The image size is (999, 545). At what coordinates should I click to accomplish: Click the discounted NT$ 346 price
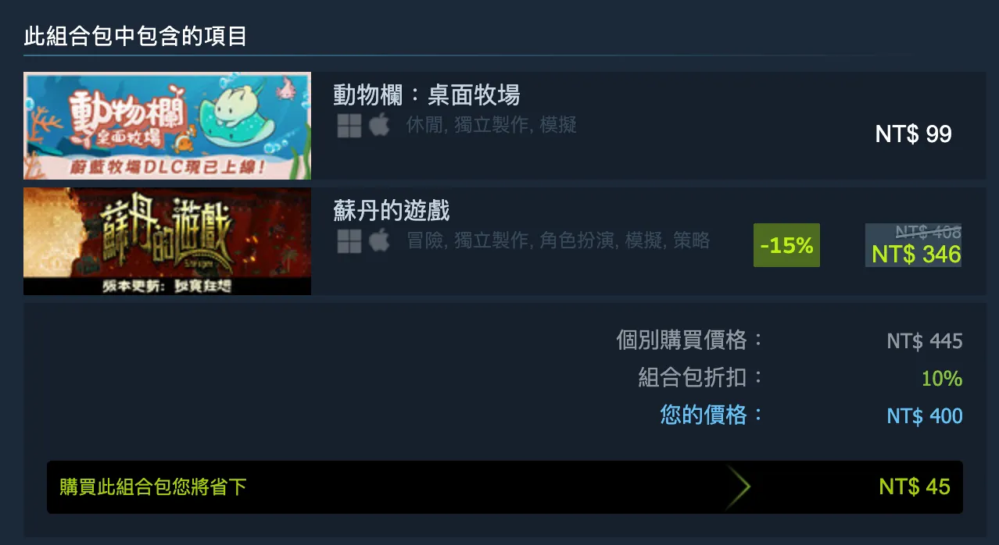[x=916, y=255]
